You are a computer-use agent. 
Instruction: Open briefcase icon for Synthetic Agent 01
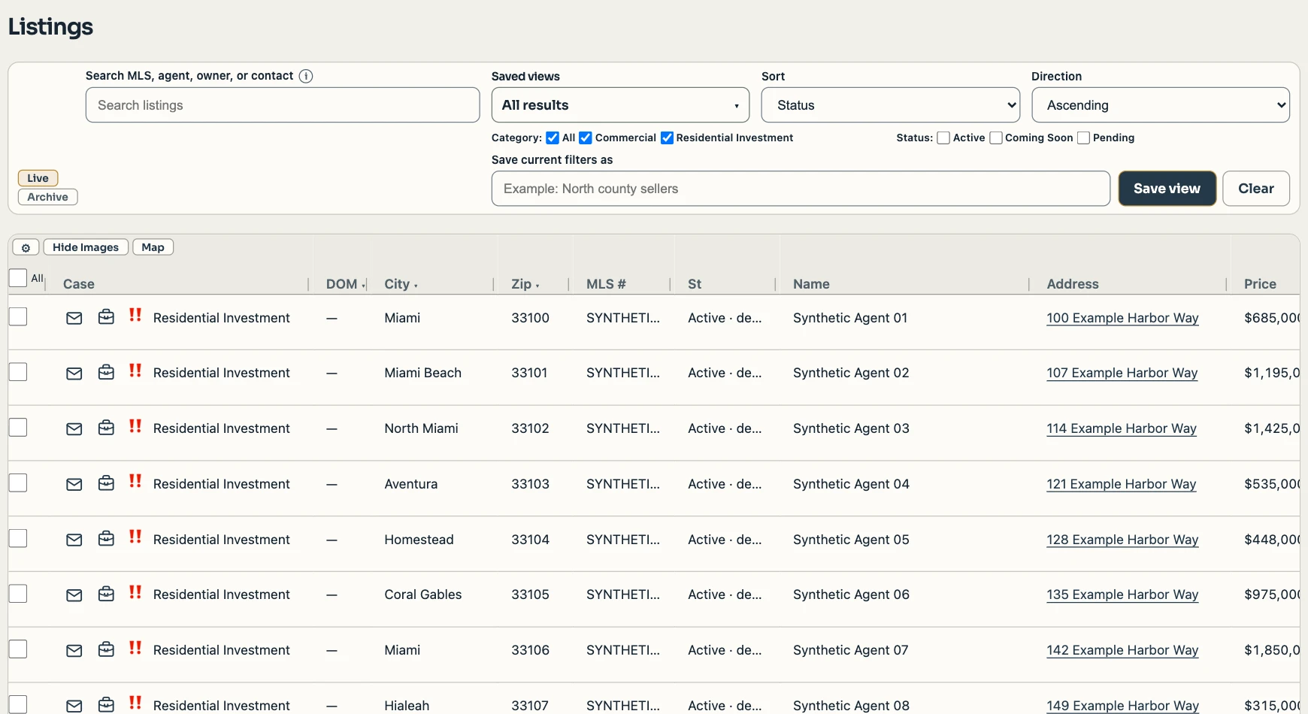coord(106,317)
